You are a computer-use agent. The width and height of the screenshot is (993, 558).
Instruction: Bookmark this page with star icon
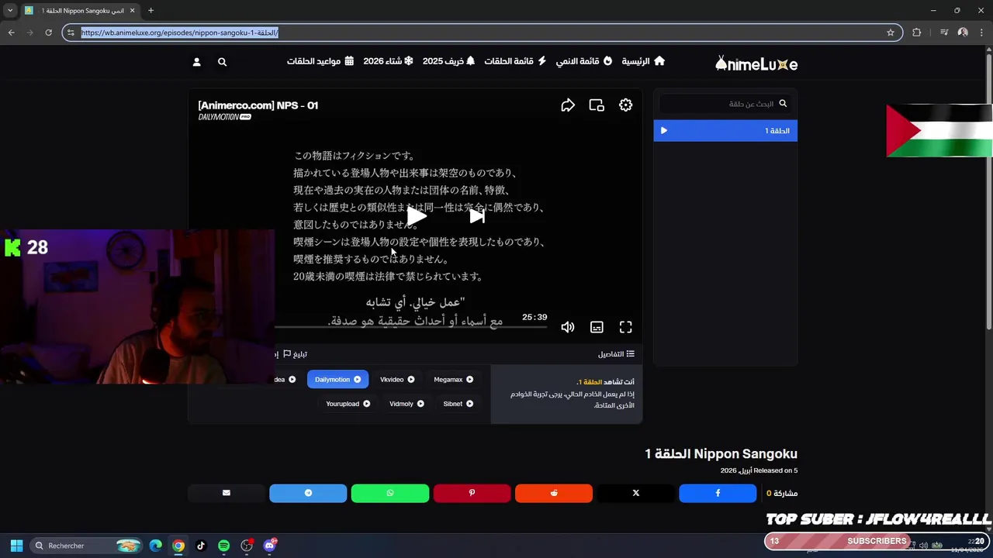[x=891, y=33]
